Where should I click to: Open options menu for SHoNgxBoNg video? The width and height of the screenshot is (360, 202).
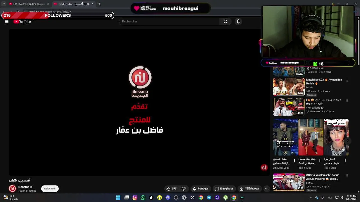point(347,100)
